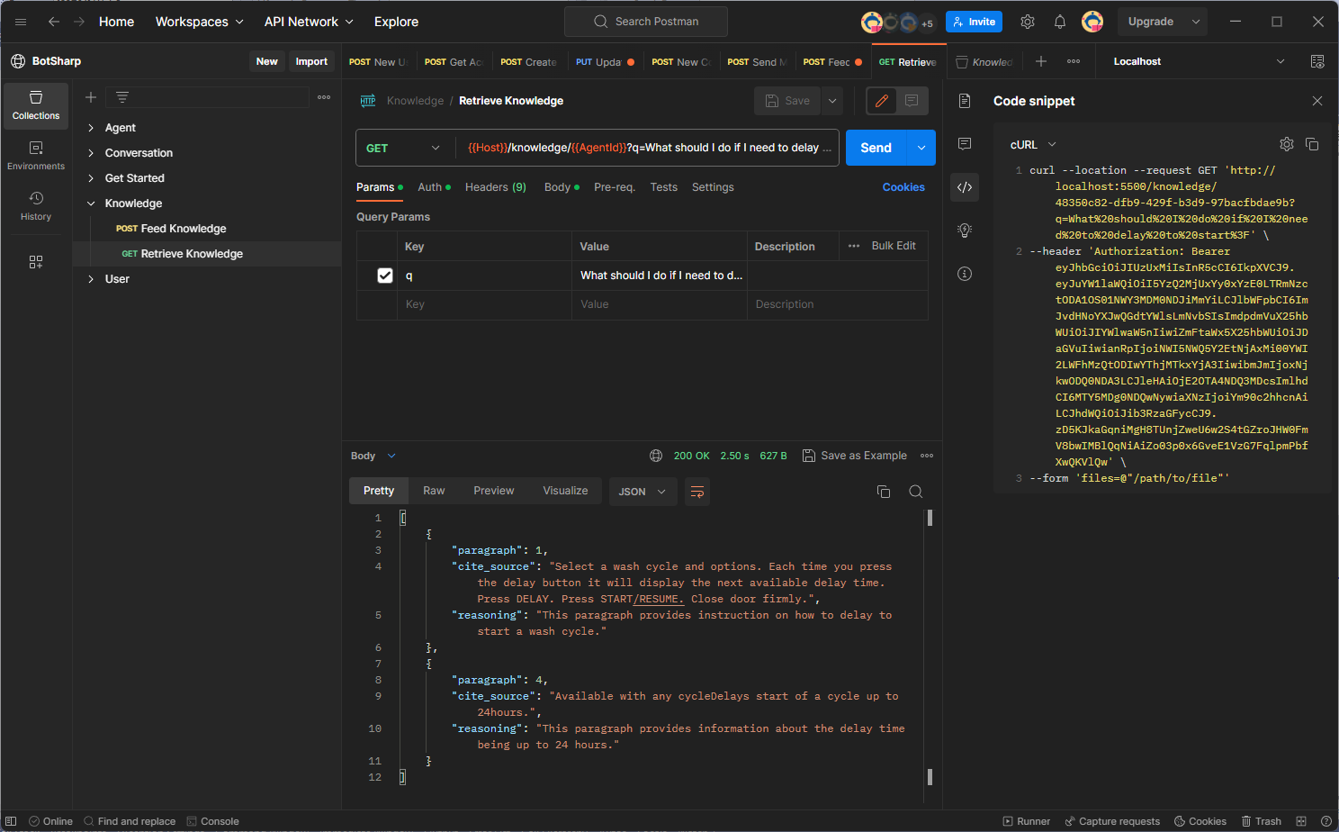Open the Related requests lightbulb icon

coord(965,231)
